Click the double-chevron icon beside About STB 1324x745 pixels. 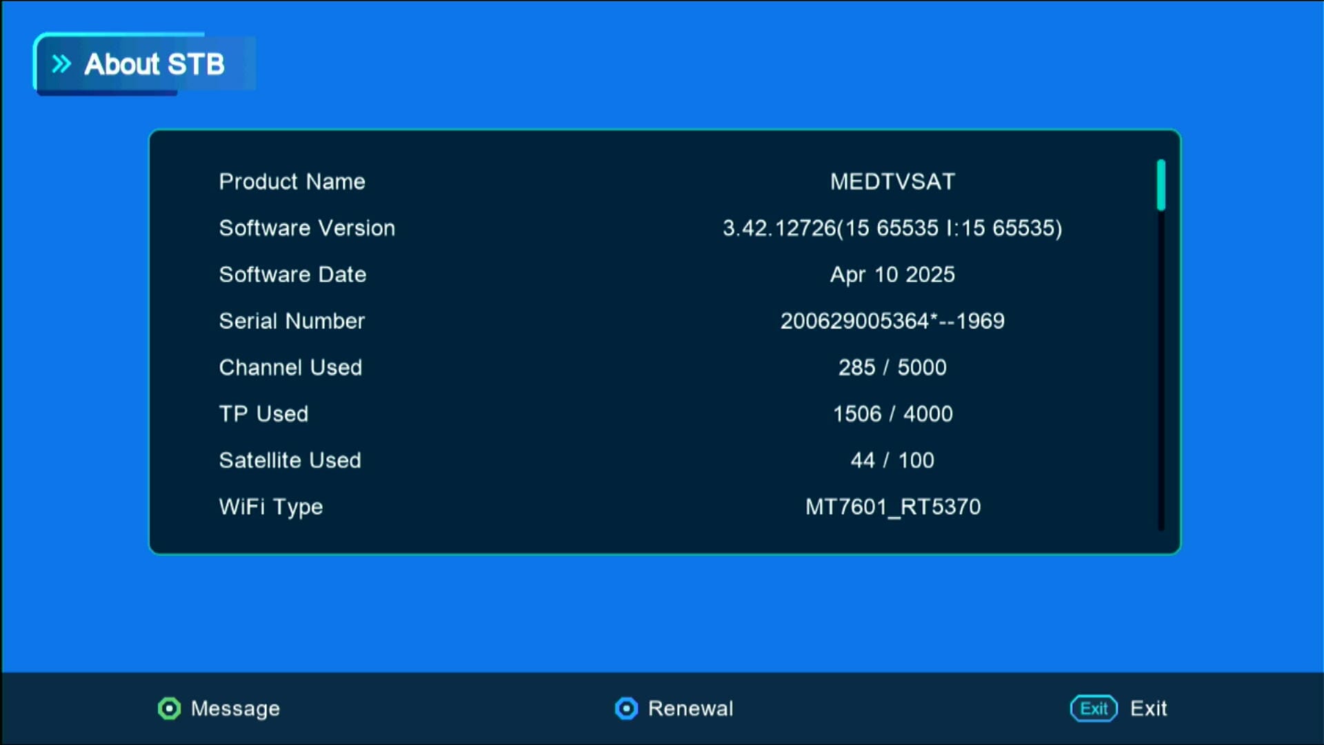coord(62,63)
